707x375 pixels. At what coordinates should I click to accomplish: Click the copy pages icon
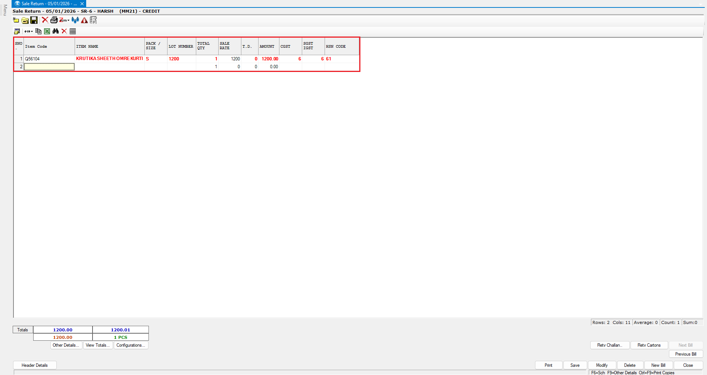[x=38, y=31]
